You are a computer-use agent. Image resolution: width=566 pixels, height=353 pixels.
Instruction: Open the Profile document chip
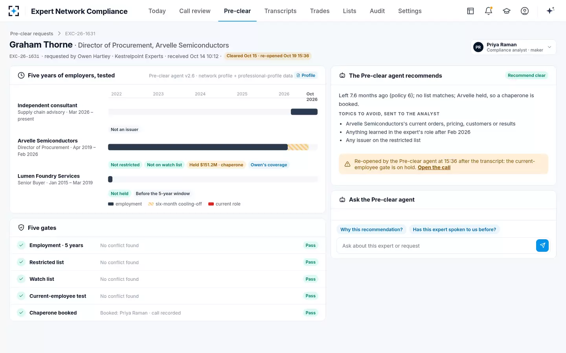pos(306,75)
